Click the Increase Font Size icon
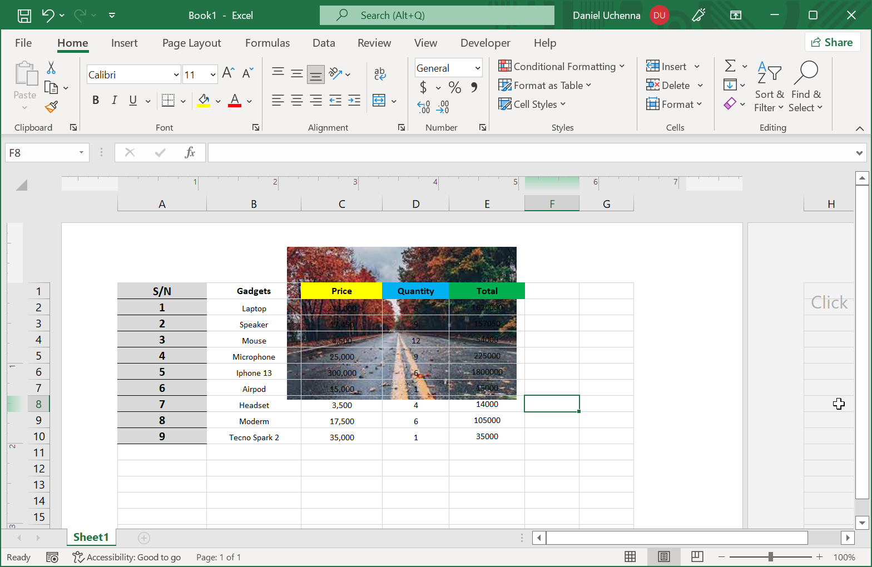Viewport: 872px width, 567px height. [228, 73]
